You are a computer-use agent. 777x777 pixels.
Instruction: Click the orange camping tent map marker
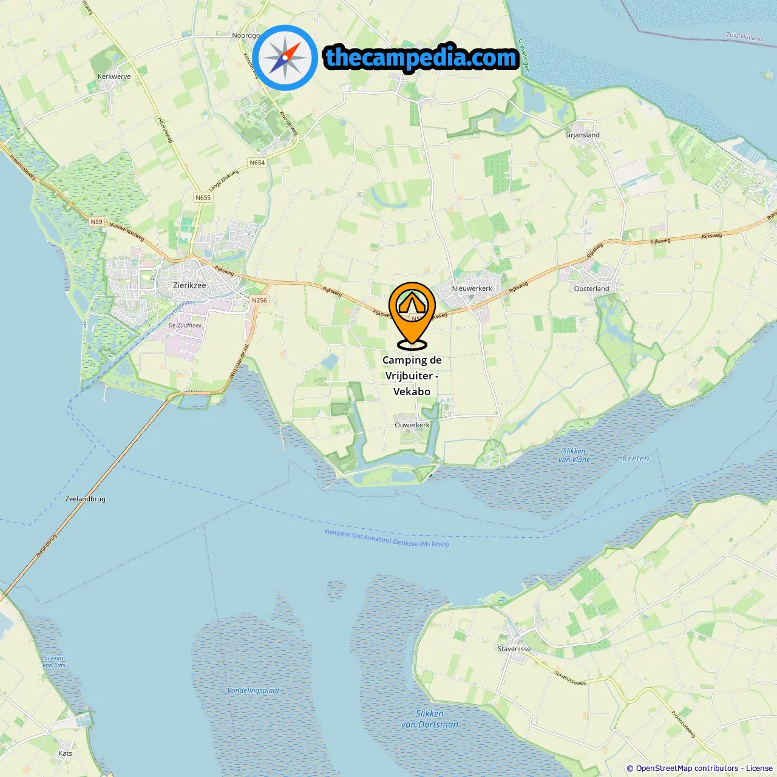[x=412, y=316]
